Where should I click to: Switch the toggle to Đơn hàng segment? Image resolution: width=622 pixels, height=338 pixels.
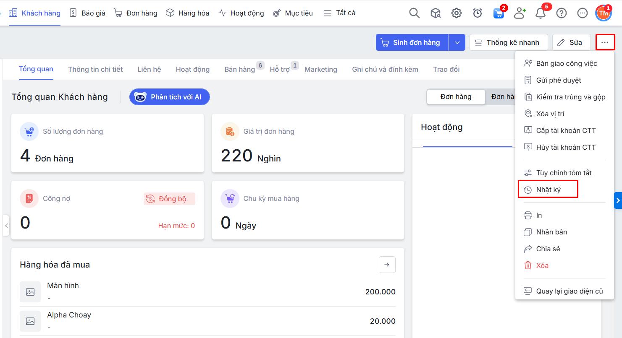coord(456,97)
